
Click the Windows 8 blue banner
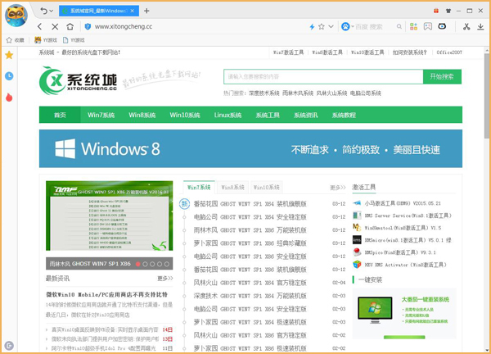click(250, 148)
